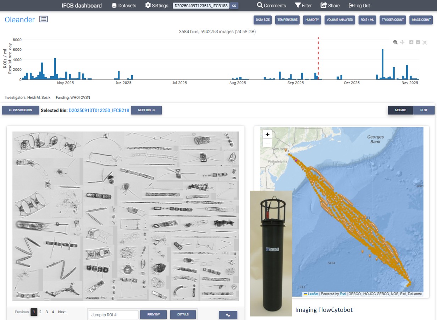Go to mosaic page 4
The image size is (437, 320).
coord(53,312)
